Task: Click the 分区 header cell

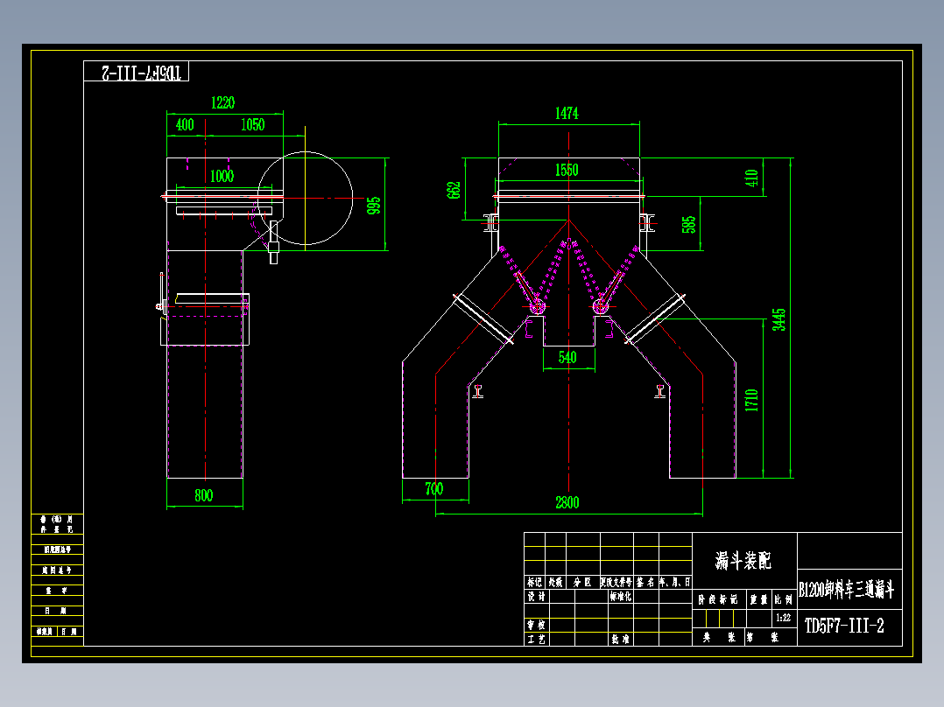Action: click(x=583, y=582)
